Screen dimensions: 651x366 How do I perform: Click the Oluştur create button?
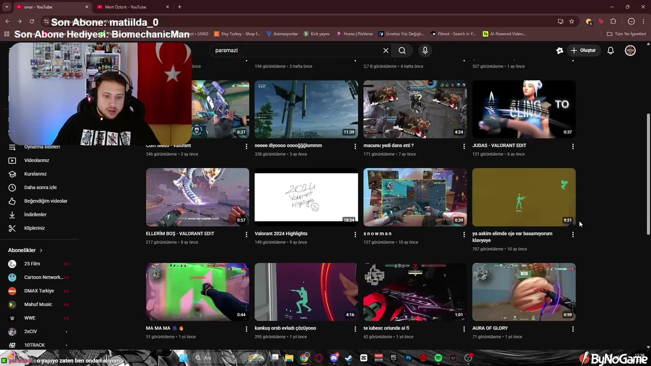click(583, 50)
